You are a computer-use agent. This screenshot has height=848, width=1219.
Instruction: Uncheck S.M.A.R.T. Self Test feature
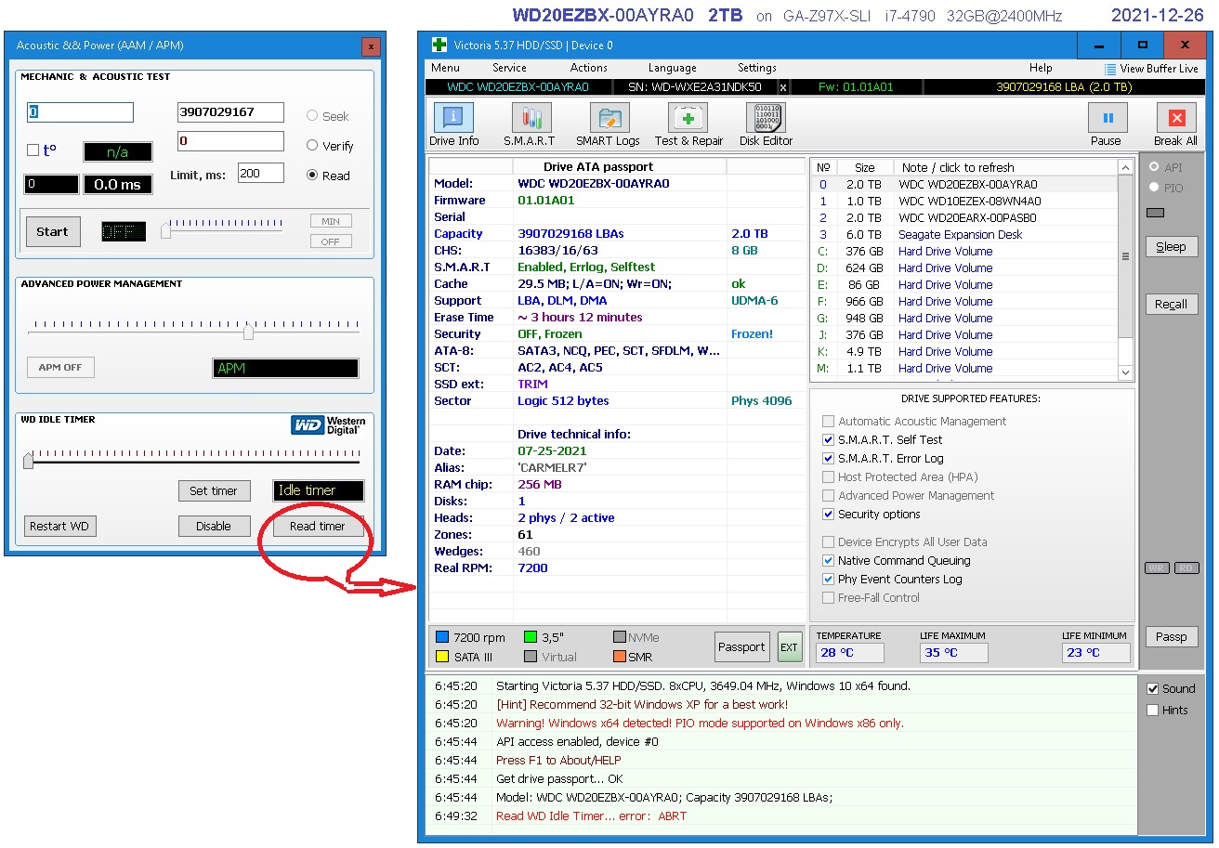tap(828, 440)
